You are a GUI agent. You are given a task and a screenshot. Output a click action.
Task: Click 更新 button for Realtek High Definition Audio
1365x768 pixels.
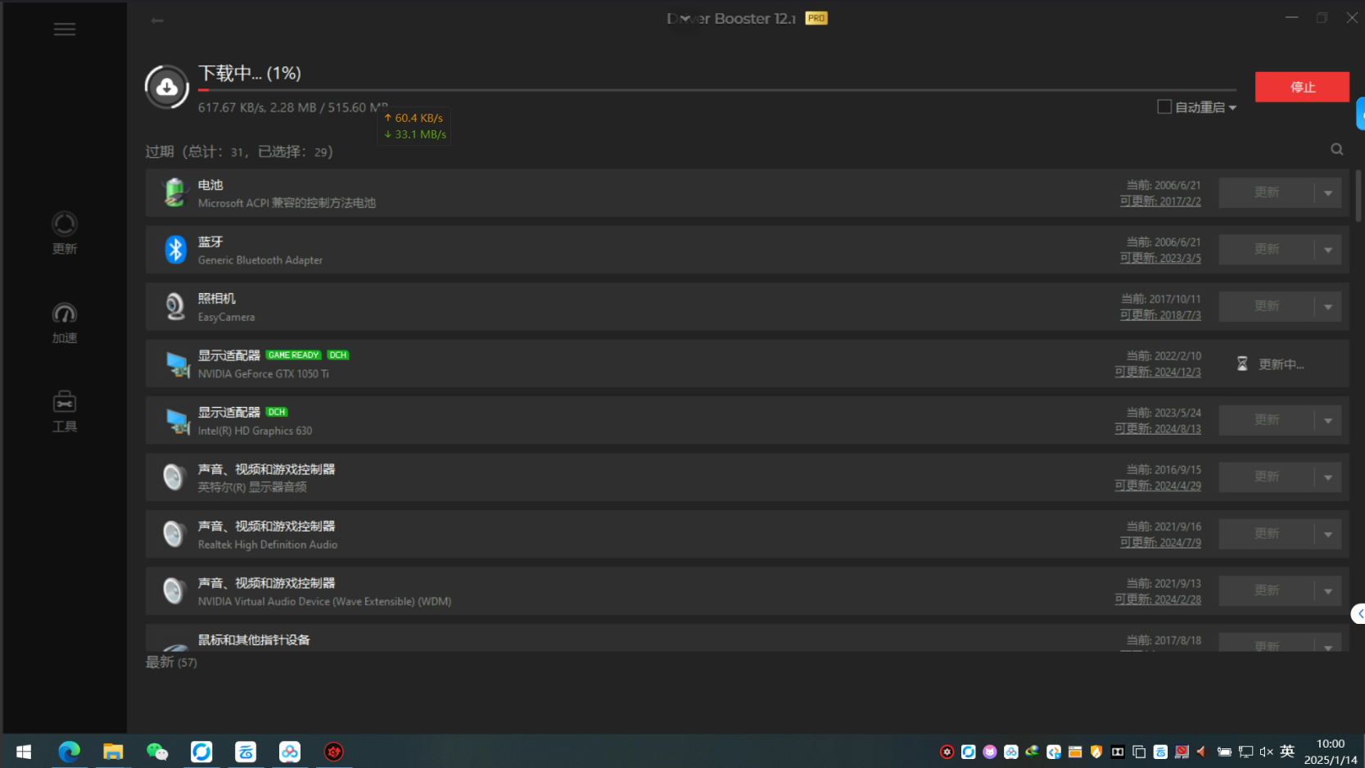[x=1267, y=534]
